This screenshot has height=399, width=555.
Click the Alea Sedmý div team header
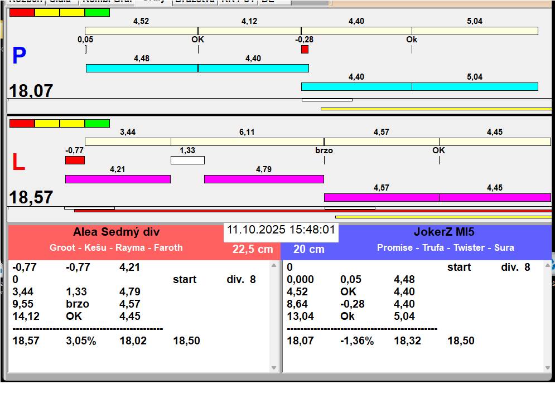pos(116,232)
